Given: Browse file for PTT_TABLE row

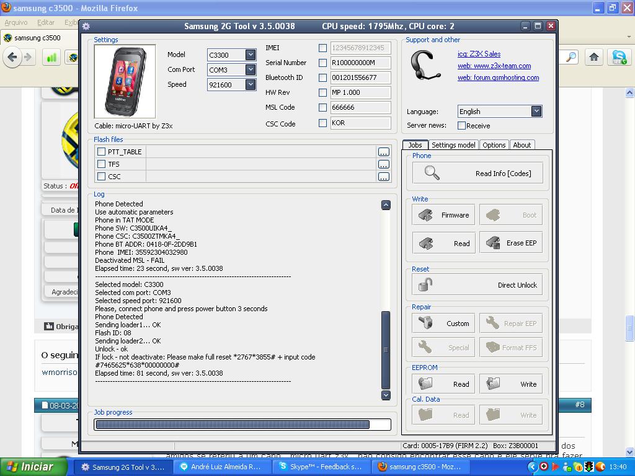Looking at the screenshot, I should tap(383, 152).
